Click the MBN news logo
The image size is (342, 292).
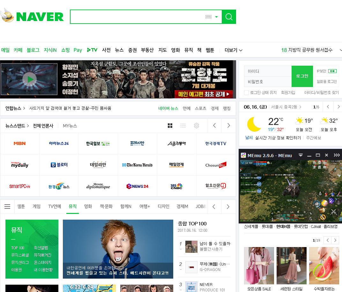[x=20, y=143]
